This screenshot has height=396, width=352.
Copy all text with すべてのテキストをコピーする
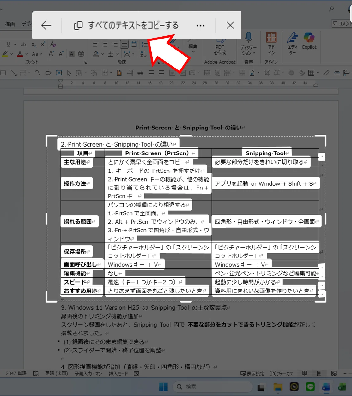pos(126,25)
